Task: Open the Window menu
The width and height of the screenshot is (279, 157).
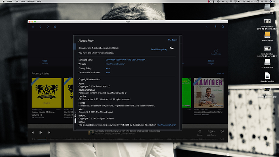Action: [31, 2]
